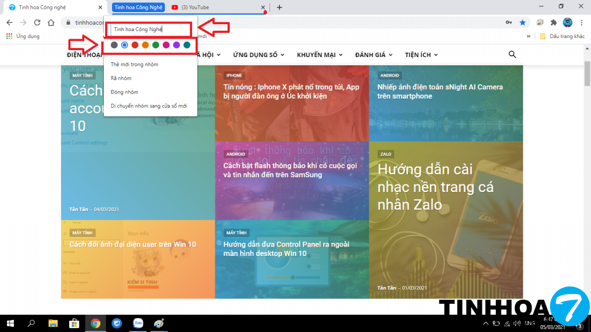591x332 pixels.
Task: Select the purple tab group color
Action: (x=177, y=45)
